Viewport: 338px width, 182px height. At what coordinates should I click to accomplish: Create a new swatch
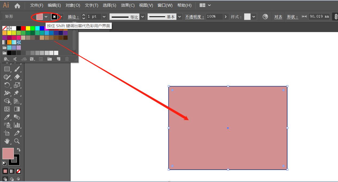[x=58, y=59]
